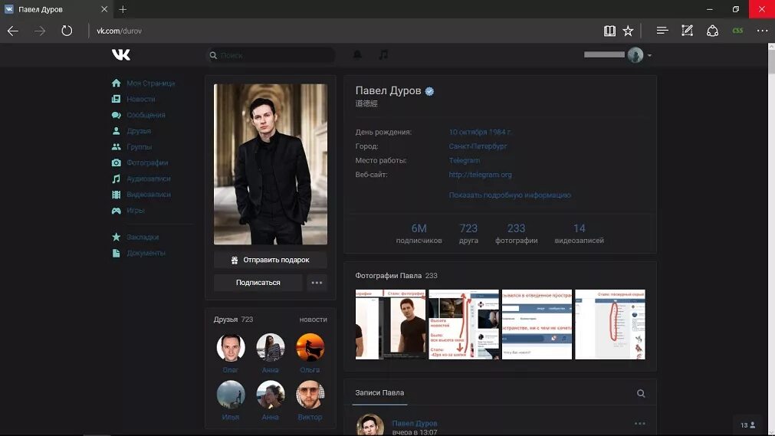Click the online friends counter 13
Image resolution: width=775 pixels, height=436 pixels.
(x=748, y=425)
